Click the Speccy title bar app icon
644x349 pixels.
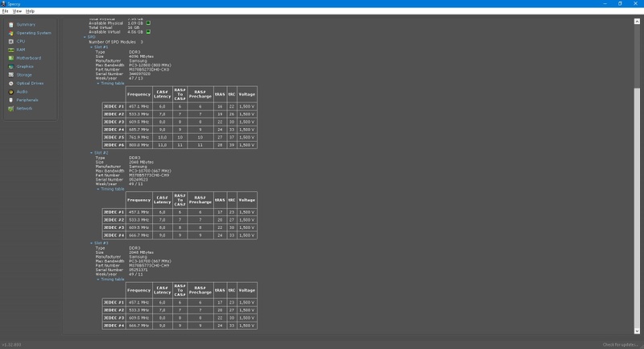point(3,4)
